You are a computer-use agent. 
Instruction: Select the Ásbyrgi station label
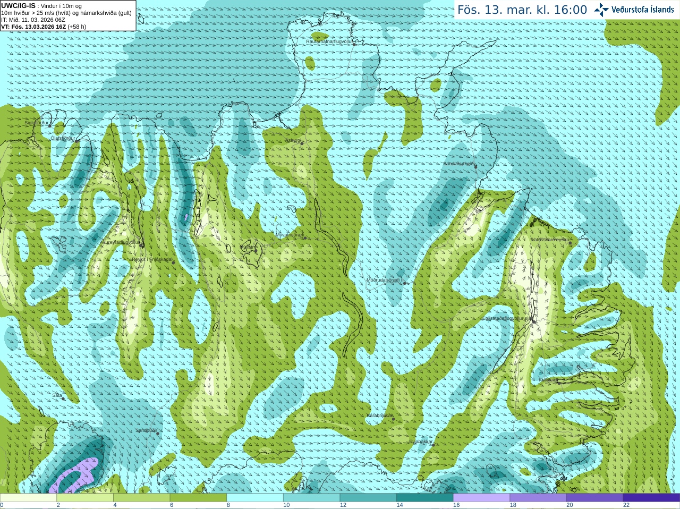coord(293,140)
